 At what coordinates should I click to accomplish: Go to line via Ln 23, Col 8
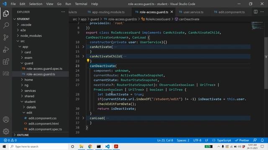click(165, 140)
